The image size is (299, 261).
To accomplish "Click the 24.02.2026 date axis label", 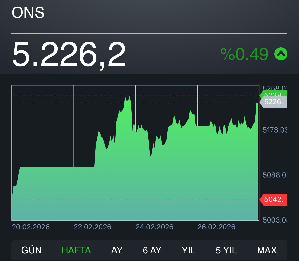I will pyautogui.click(x=154, y=227).
